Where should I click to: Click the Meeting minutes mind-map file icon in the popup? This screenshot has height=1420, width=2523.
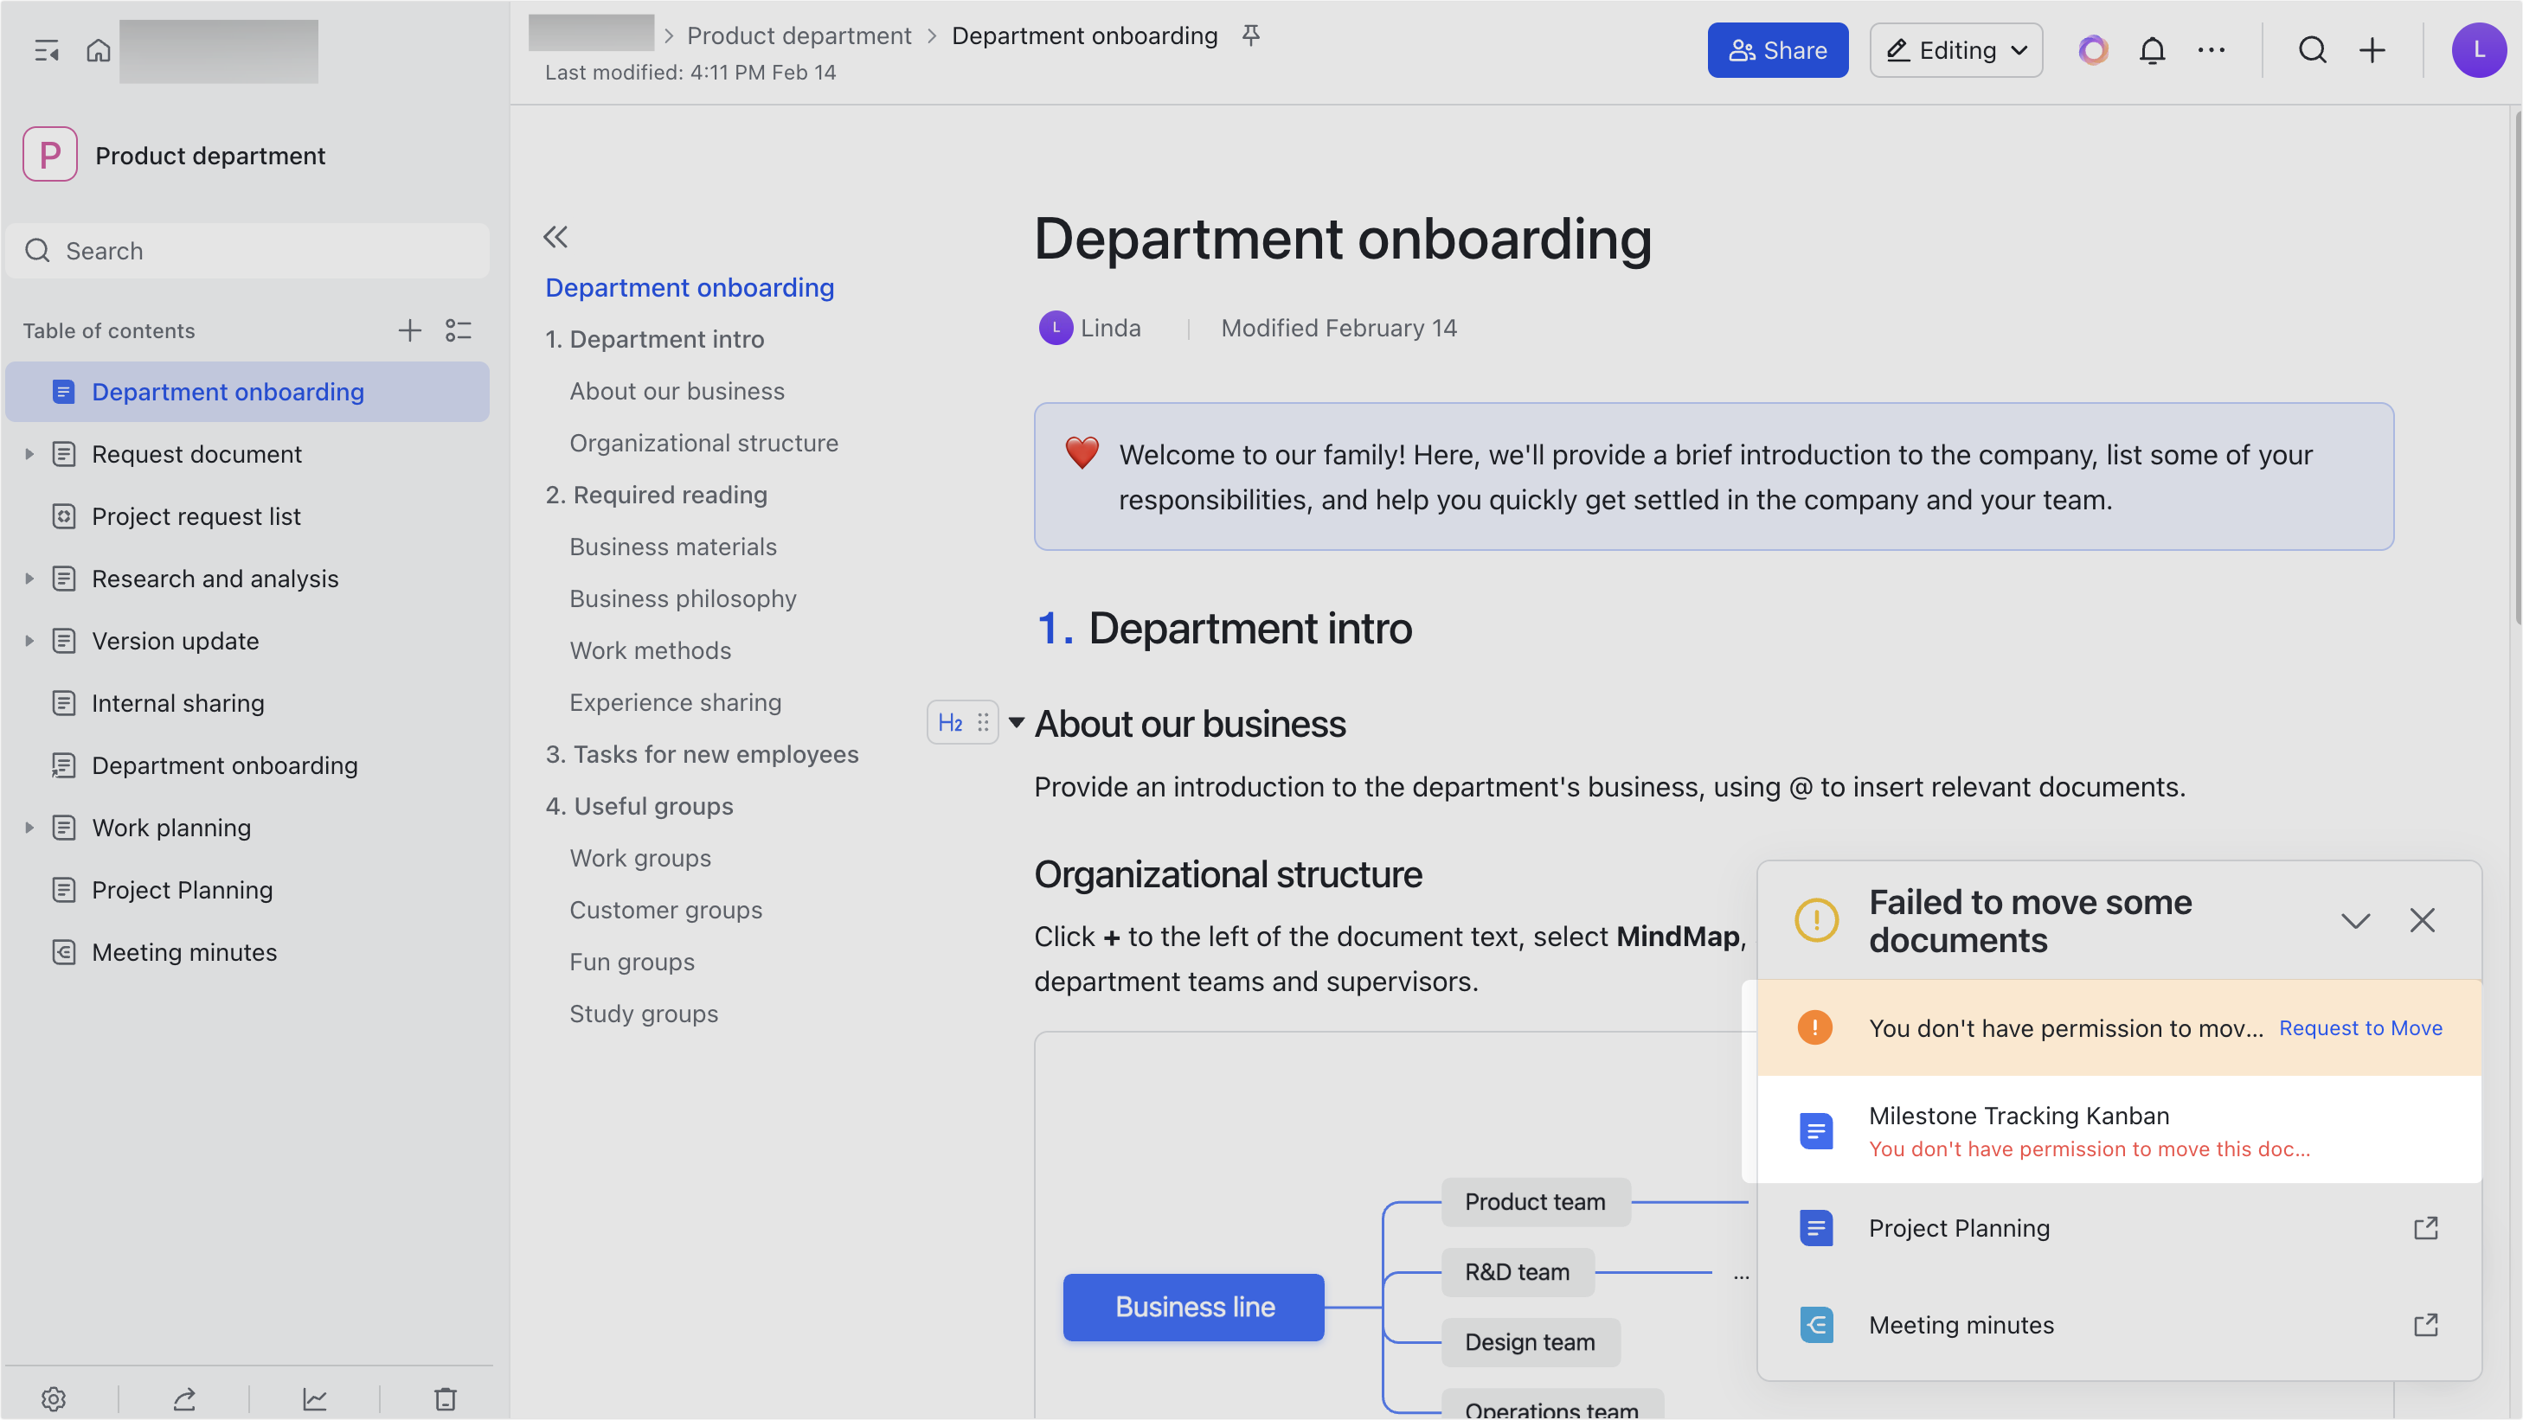(1816, 1325)
